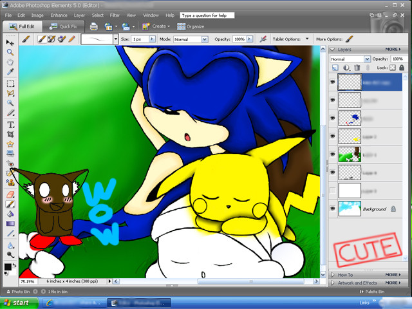
Task: Select the Brush tool in toolbox
Action: tap(10, 204)
